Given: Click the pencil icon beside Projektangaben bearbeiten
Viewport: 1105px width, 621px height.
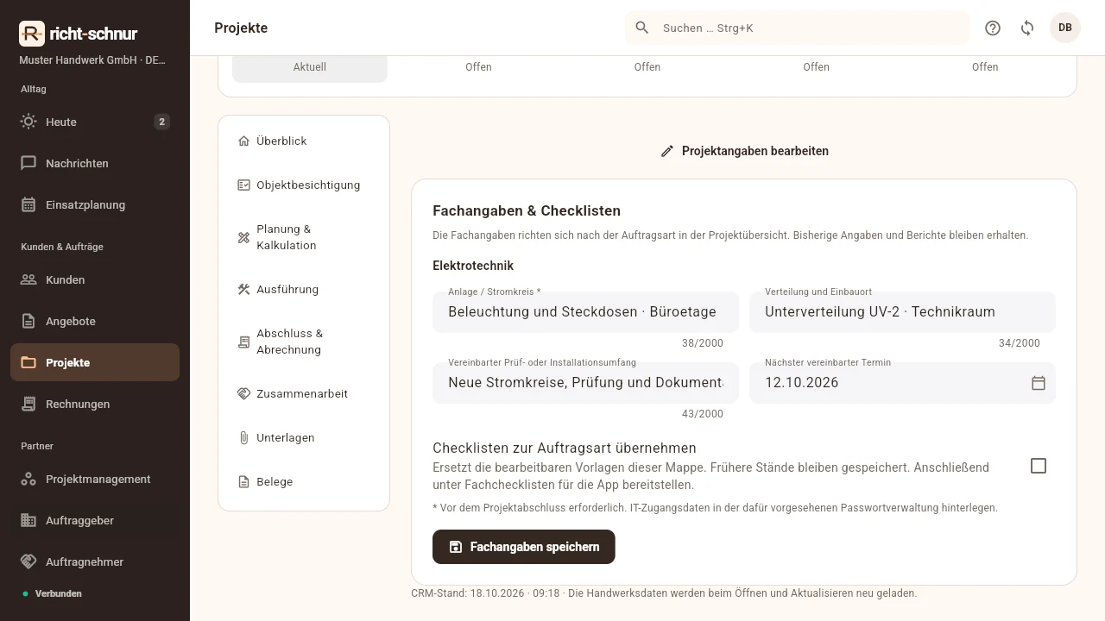Looking at the screenshot, I should click(666, 151).
